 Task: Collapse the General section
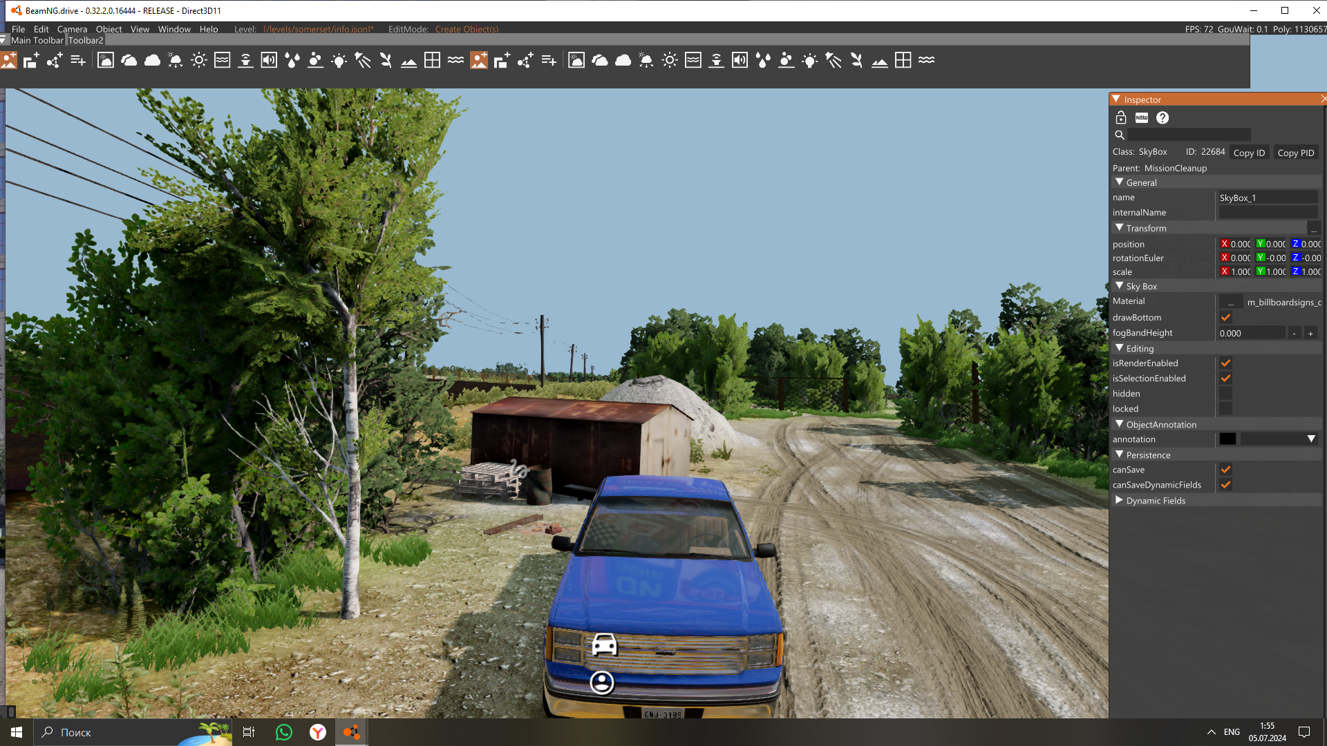[1119, 182]
